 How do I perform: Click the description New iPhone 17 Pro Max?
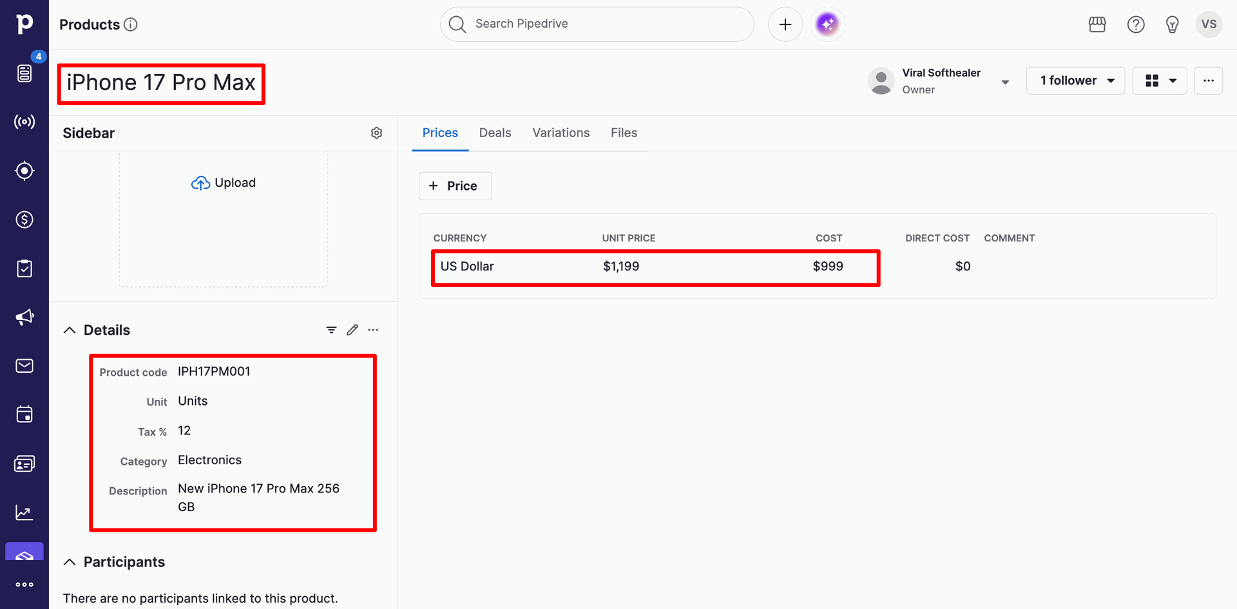pyautogui.click(x=258, y=498)
